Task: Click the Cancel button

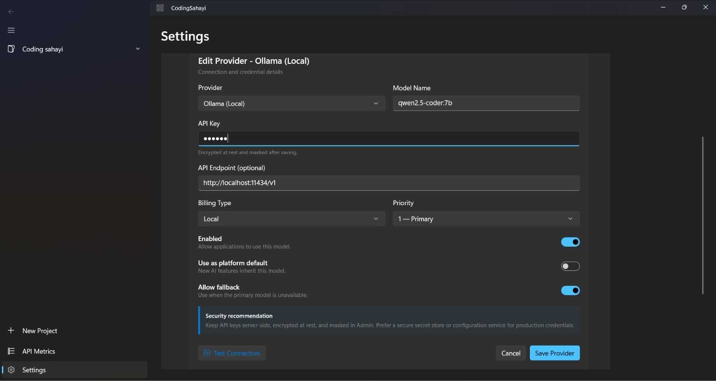Action: coord(511,353)
